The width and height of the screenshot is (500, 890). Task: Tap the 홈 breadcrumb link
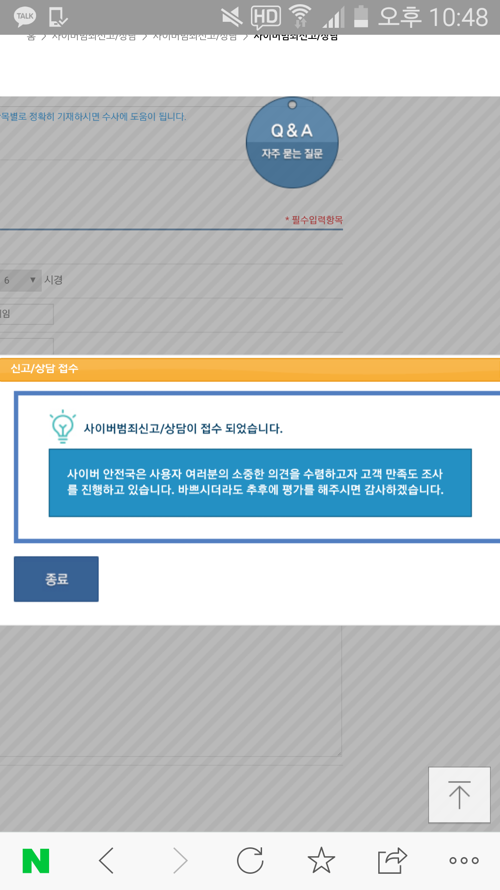point(31,37)
